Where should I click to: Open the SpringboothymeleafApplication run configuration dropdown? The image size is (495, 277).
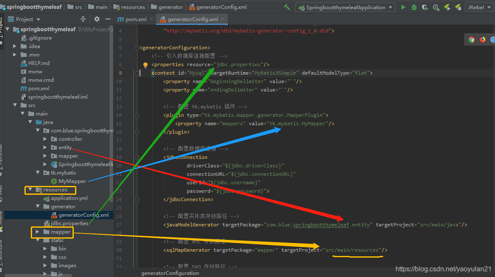pos(390,7)
